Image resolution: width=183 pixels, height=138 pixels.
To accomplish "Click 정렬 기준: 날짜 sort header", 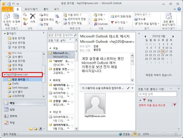I will [x=57, y=40].
